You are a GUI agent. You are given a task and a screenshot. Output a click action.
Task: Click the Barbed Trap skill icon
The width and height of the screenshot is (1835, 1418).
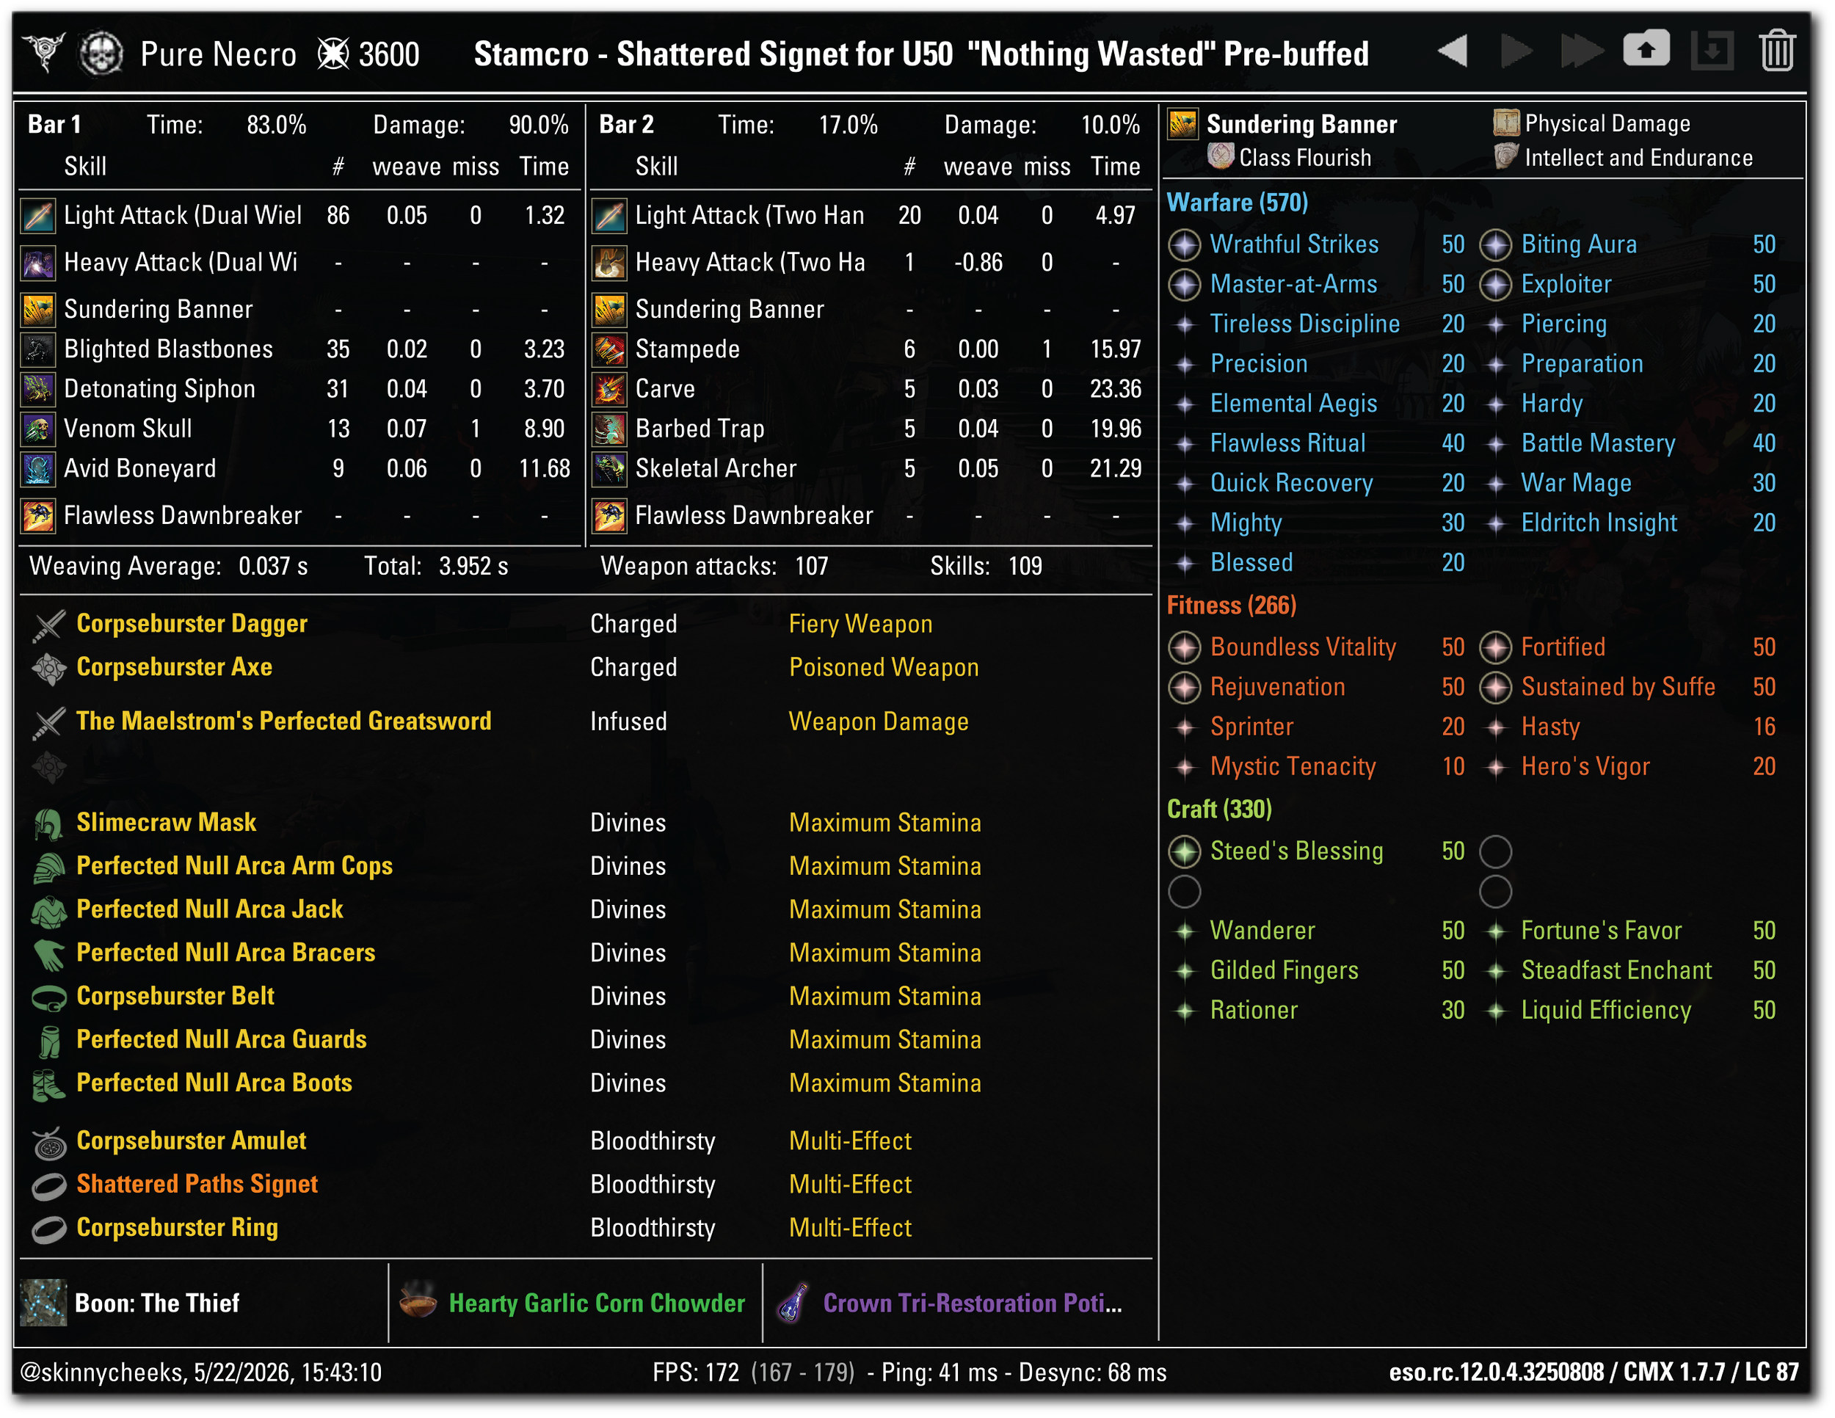[609, 429]
